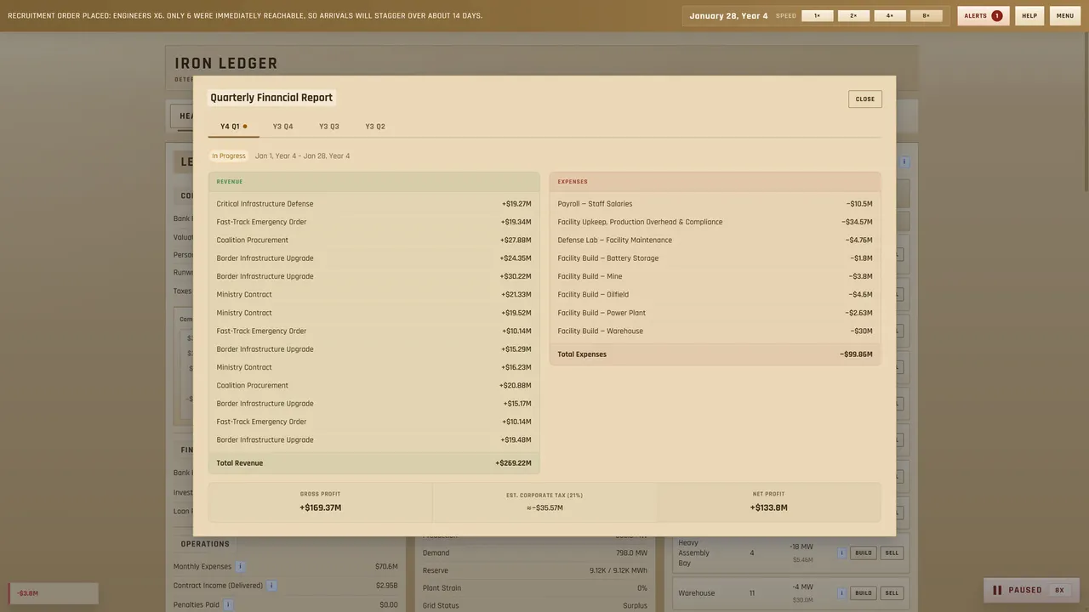Click the In Progress status badge
This screenshot has width=1089, height=612.
click(229, 156)
